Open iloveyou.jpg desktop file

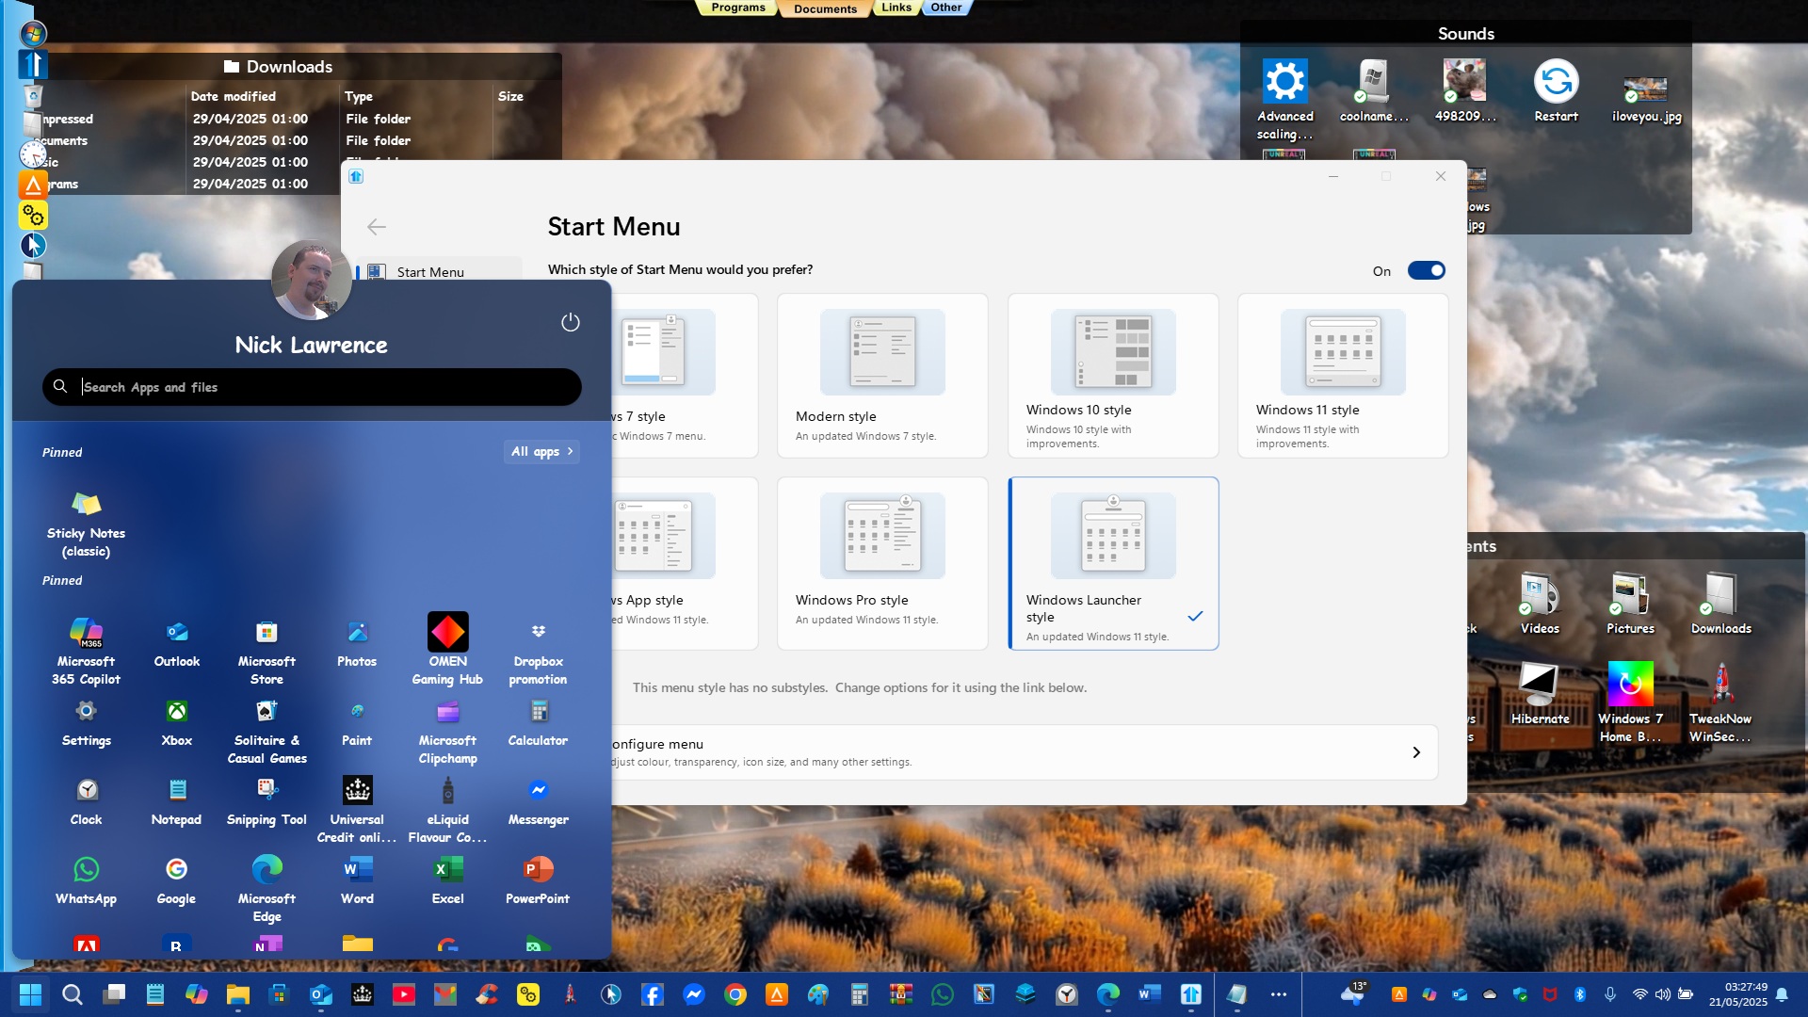point(1646,99)
